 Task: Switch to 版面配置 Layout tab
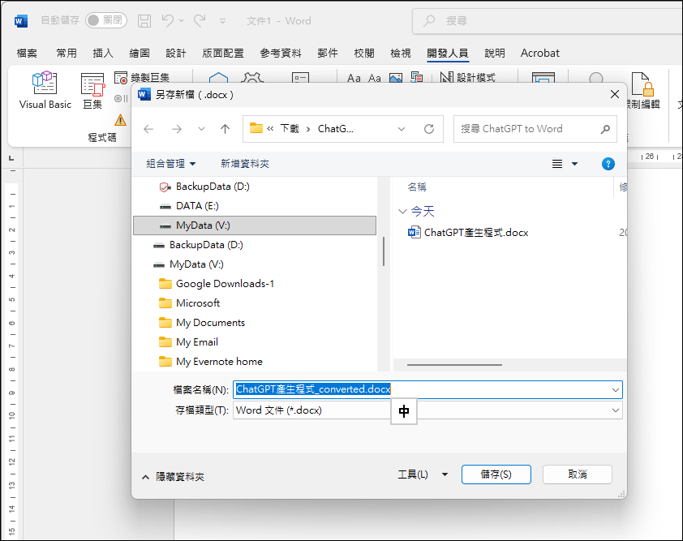point(223,54)
